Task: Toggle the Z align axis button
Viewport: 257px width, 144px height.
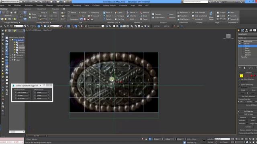Action: 224,19
